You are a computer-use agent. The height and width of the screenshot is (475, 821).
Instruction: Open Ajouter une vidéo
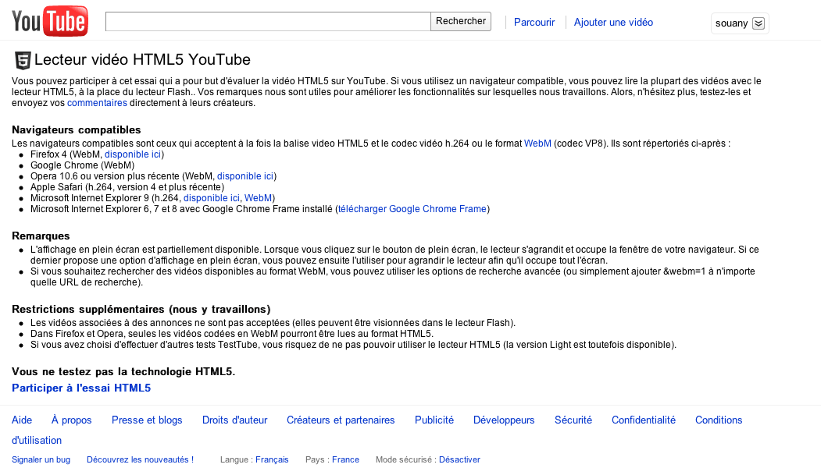pyautogui.click(x=613, y=23)
